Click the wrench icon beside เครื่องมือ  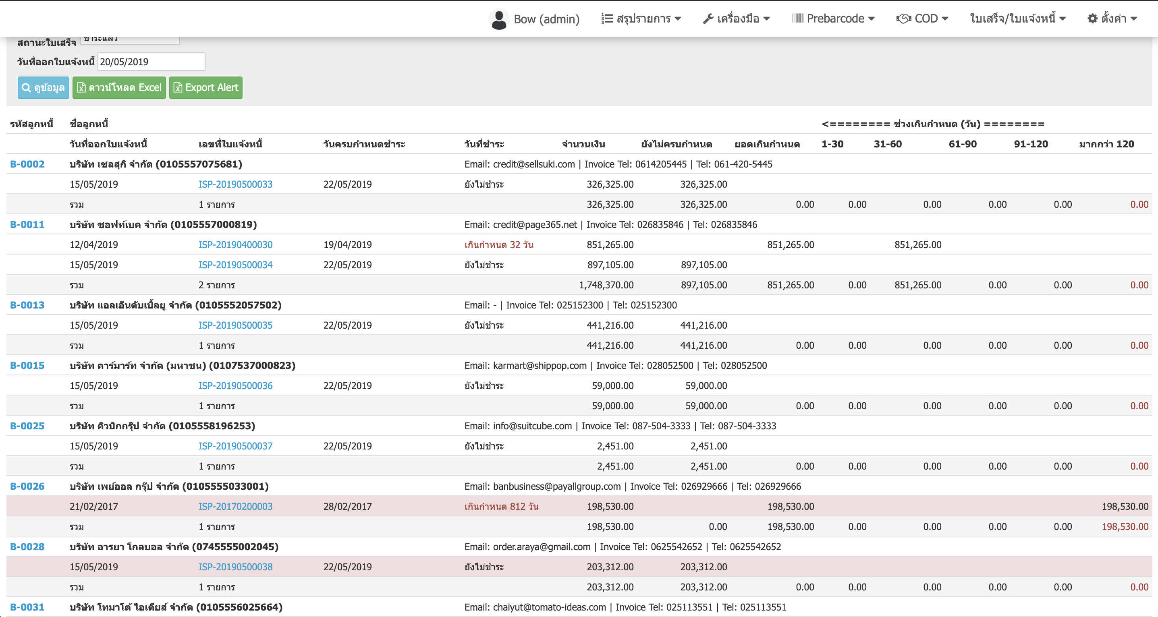708,19
